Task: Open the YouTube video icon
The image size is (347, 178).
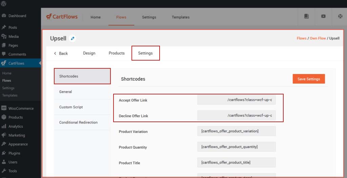Action: [323, 16]
